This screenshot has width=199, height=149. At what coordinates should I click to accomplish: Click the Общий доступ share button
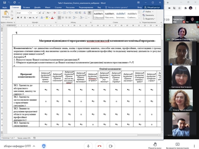(151, 7)
